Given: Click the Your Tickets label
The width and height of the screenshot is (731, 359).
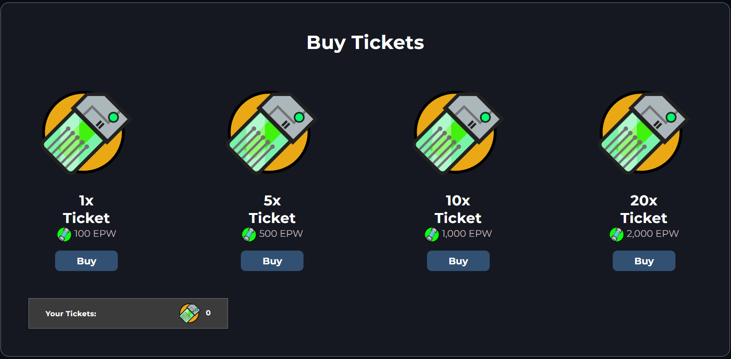Looking at the screenshot, I should pos(71,314).
